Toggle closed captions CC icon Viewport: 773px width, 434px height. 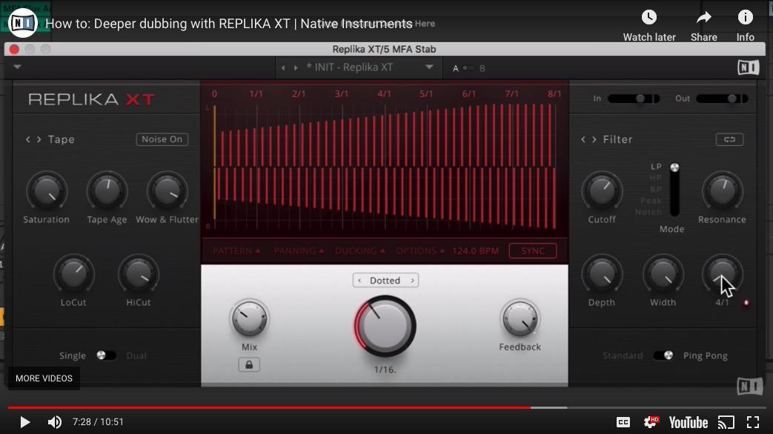(x=623, y=422)
